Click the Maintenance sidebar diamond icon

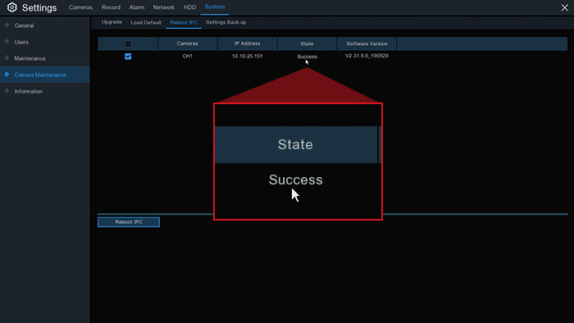[x=7, y=58]
